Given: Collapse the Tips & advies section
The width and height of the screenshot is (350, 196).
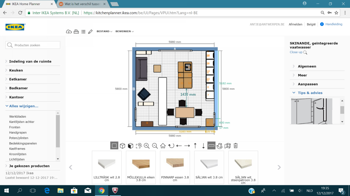Looking at the screenshot, I should click(x=310, y=93).
